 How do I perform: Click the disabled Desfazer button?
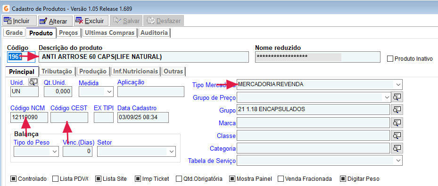coord(164,21)
